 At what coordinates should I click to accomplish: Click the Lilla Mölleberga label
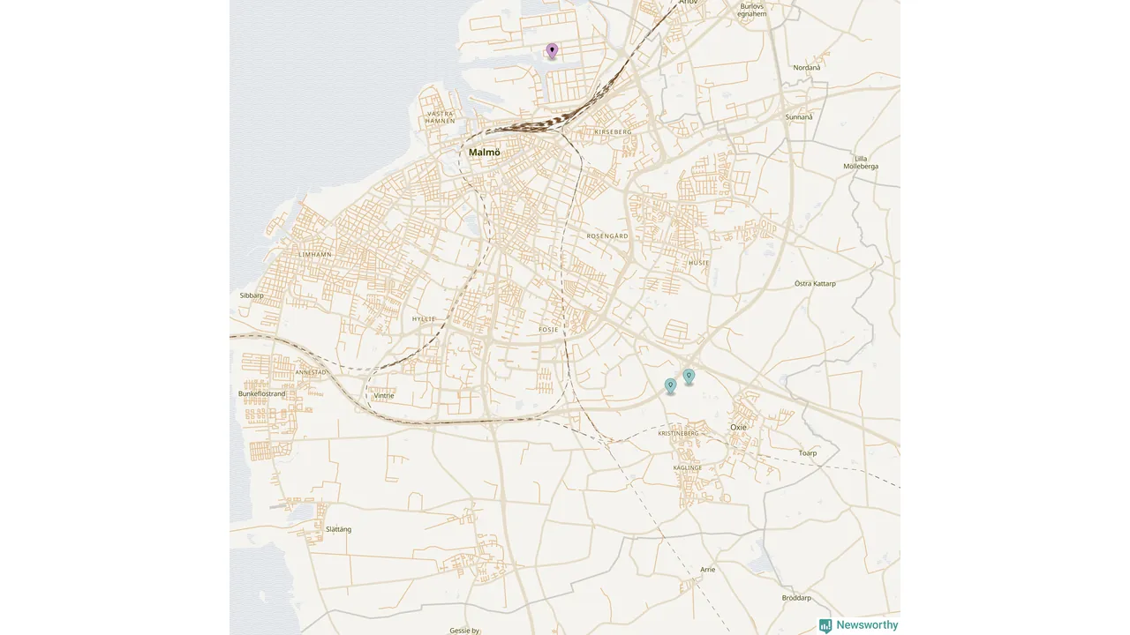(x=861, y=162)
